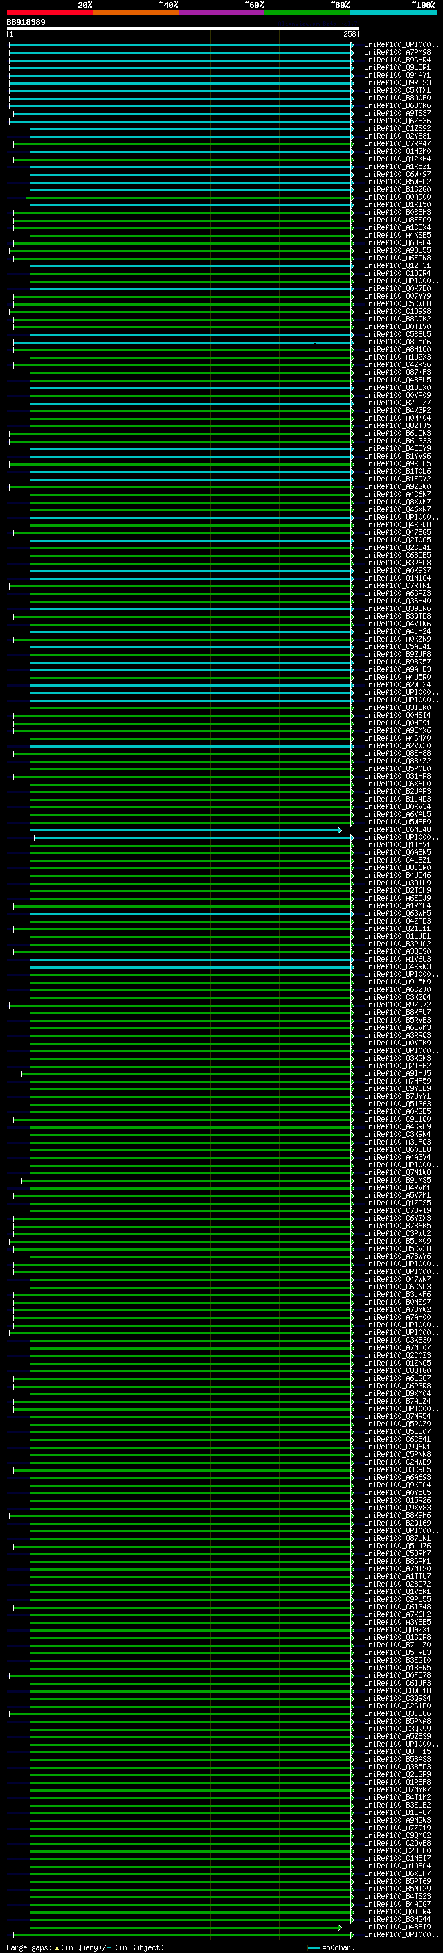Select the label UniRef100_Q0A900

pos(397,197)
